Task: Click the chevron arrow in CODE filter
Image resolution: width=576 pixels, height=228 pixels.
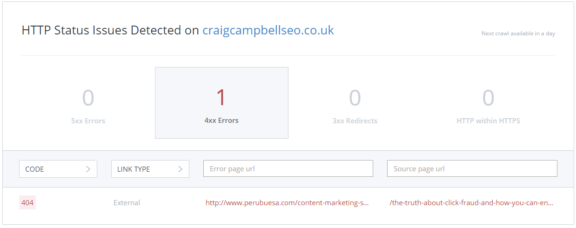Action: coord(88,169)
